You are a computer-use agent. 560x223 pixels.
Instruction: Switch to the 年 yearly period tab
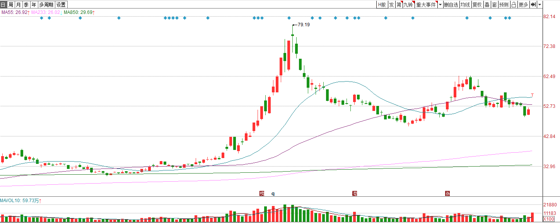pos(34,5)
